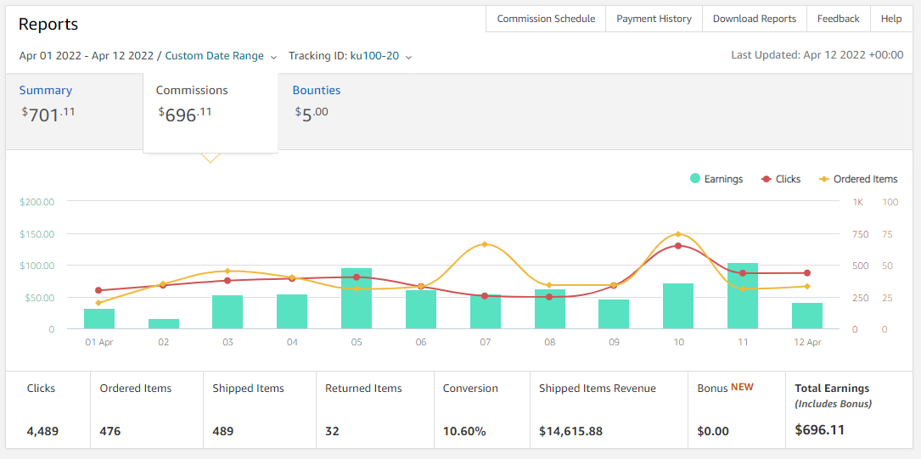Click the Bonus value $0.00
The image size is (921, 459).
coord(713,431)
